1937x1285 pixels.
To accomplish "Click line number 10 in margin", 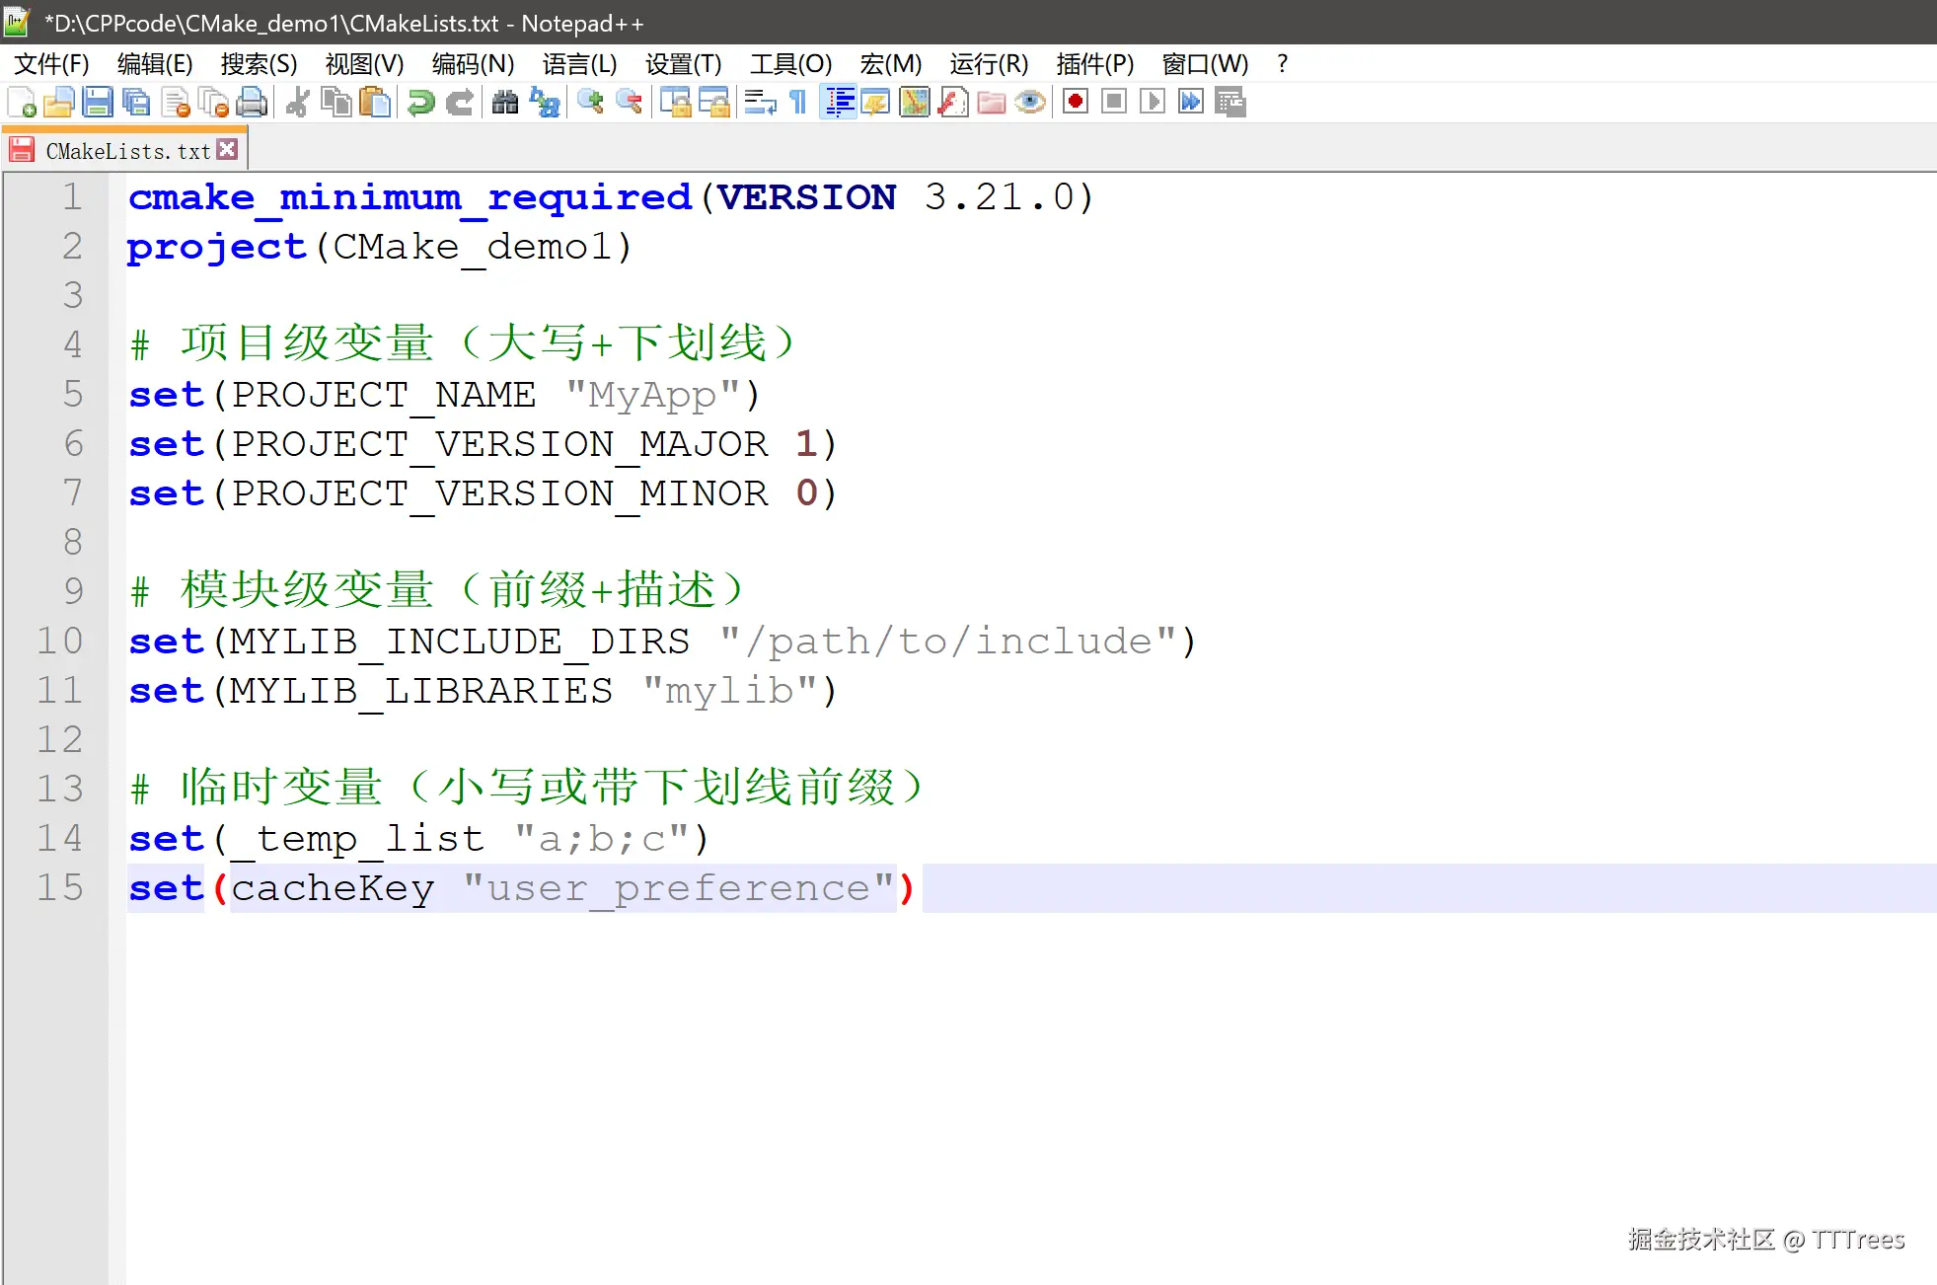I will point(59,641).
